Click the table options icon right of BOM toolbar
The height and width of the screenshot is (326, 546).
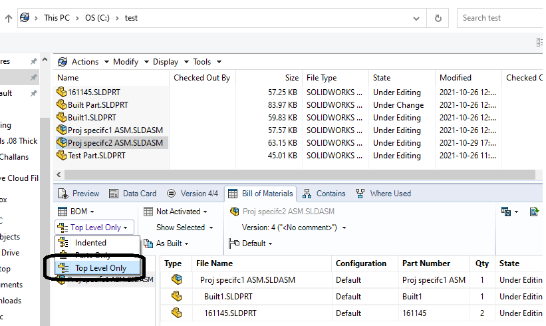tap(511, 212)
